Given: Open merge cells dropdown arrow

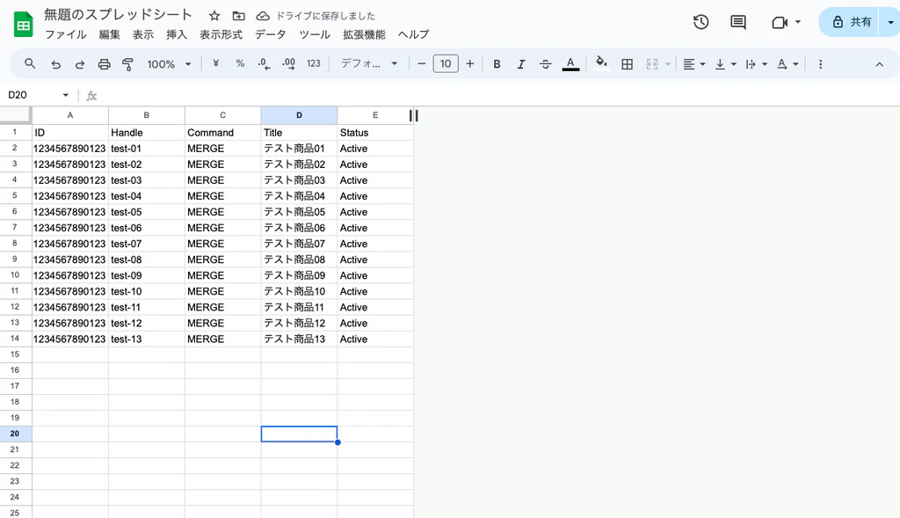Looking at the screenshot, I should [x=668, y=64].
